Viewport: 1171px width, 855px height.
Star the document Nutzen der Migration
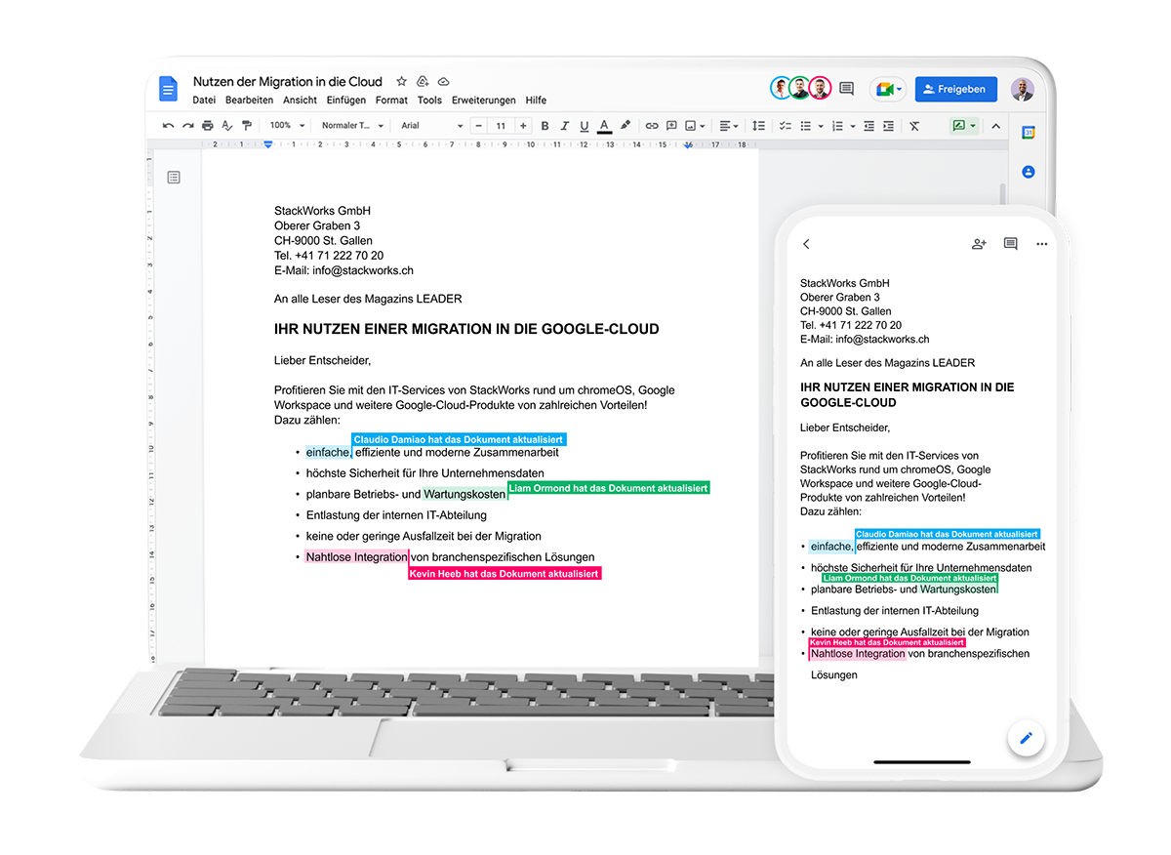pyautogui.click(x=401, y=81)
